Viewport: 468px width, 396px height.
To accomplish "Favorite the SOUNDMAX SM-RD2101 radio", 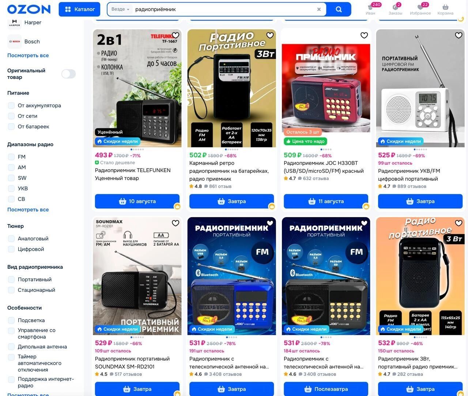I will point(175,223).
